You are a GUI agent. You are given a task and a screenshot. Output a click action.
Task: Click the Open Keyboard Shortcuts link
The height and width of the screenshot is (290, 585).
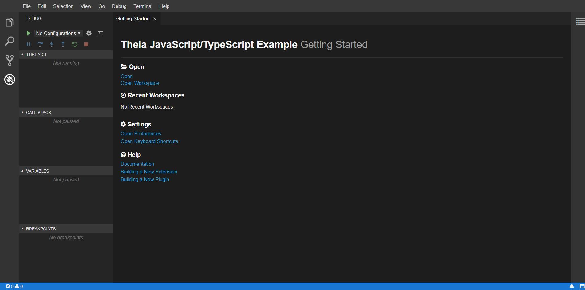click(x=149, y=141)
